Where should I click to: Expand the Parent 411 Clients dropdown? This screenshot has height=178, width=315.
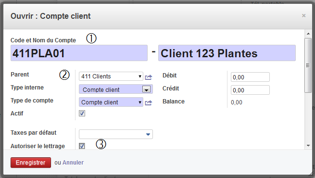tap(140, 76)
